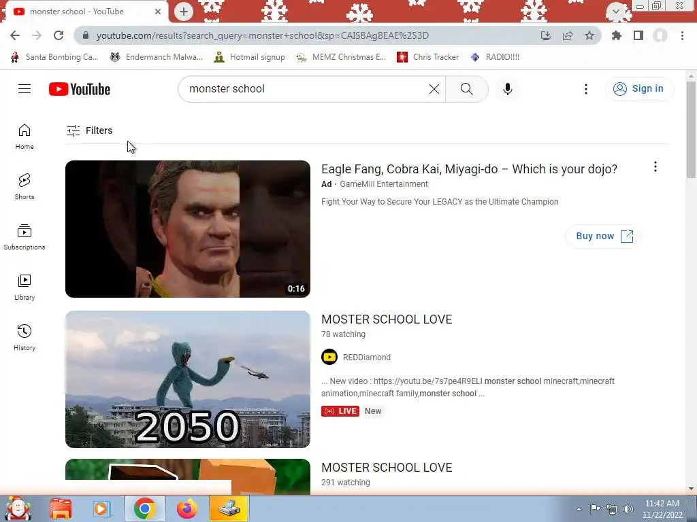
Task: Open the YouTube hamburger guide menu
Action: (25, 89)
